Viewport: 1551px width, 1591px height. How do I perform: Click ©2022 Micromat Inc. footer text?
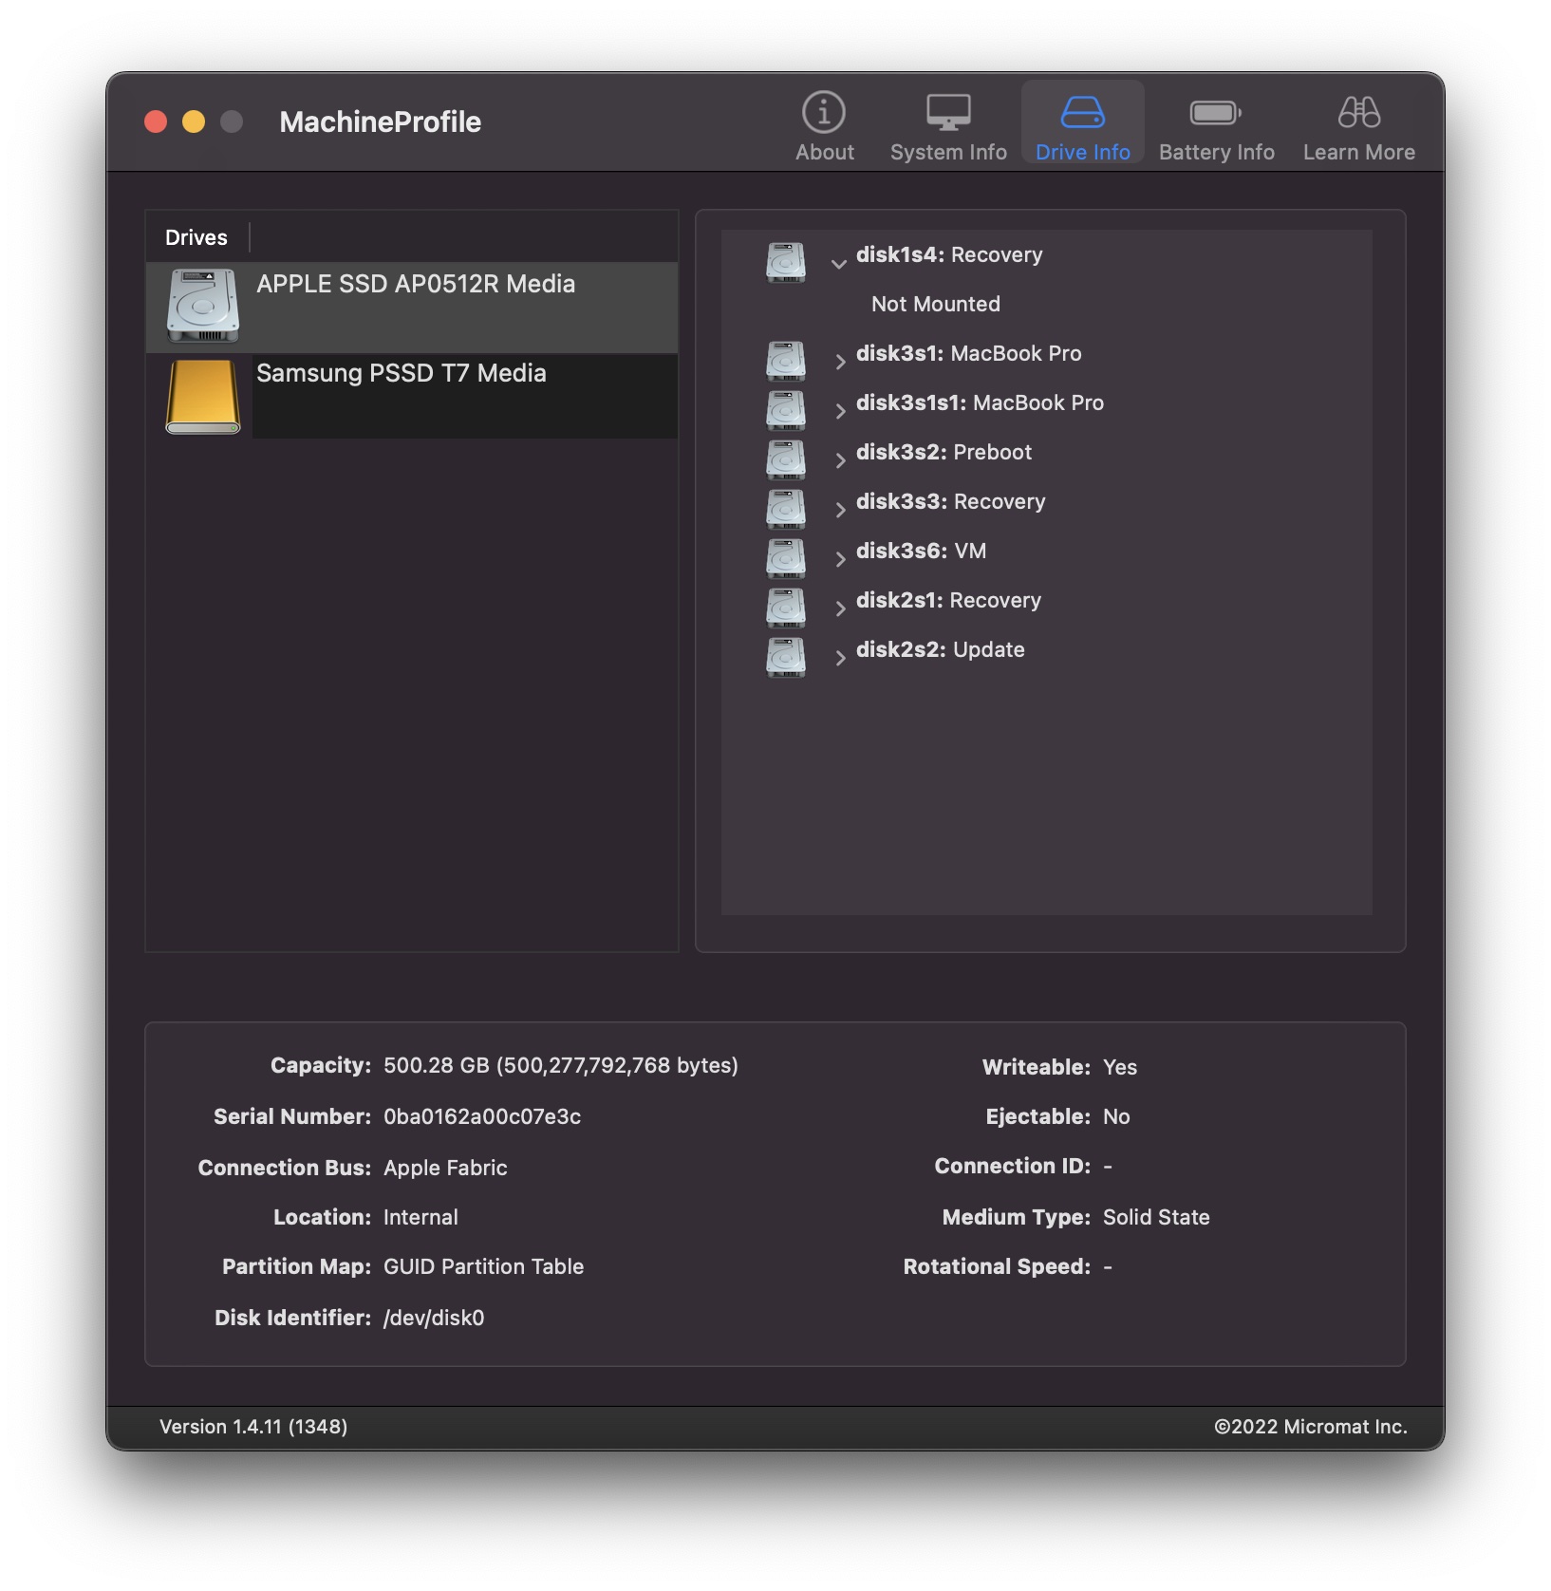click(x=1310, y=1426)
